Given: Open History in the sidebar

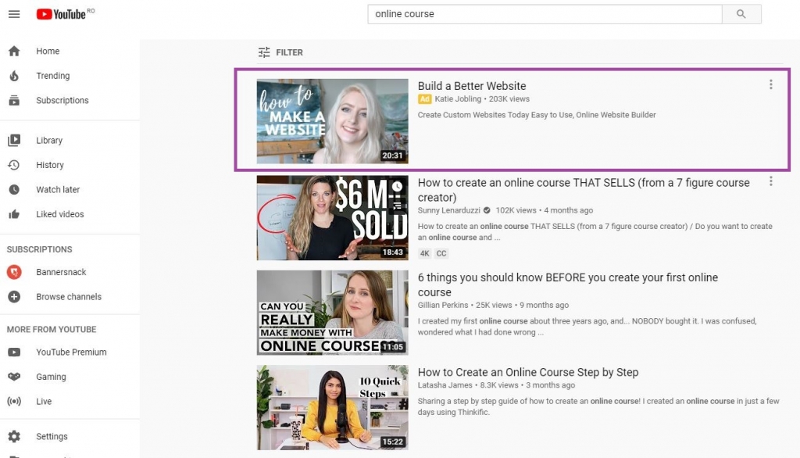Looking at the screenshot, I should point(50,165).
